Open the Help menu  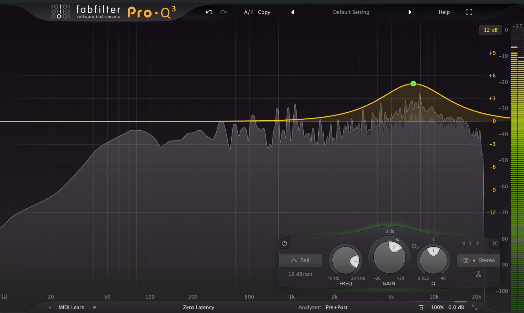444,12
